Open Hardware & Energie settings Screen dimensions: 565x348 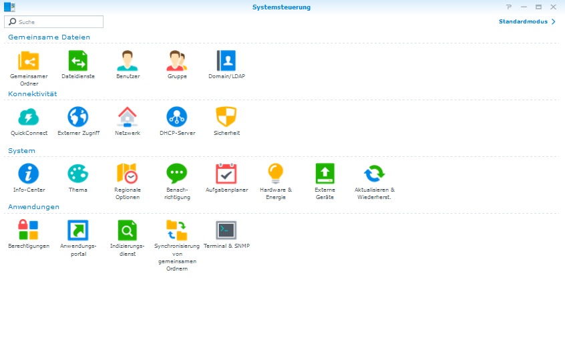276,174
